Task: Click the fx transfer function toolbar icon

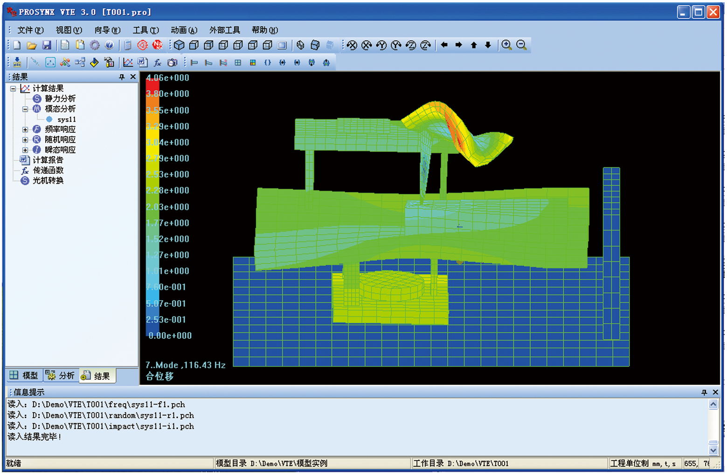Action: coord(158,62)
